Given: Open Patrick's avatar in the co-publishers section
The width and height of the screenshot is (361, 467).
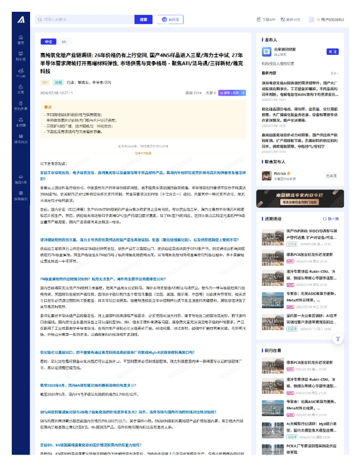Looking at the screenshot, I should tap(267, 176).
